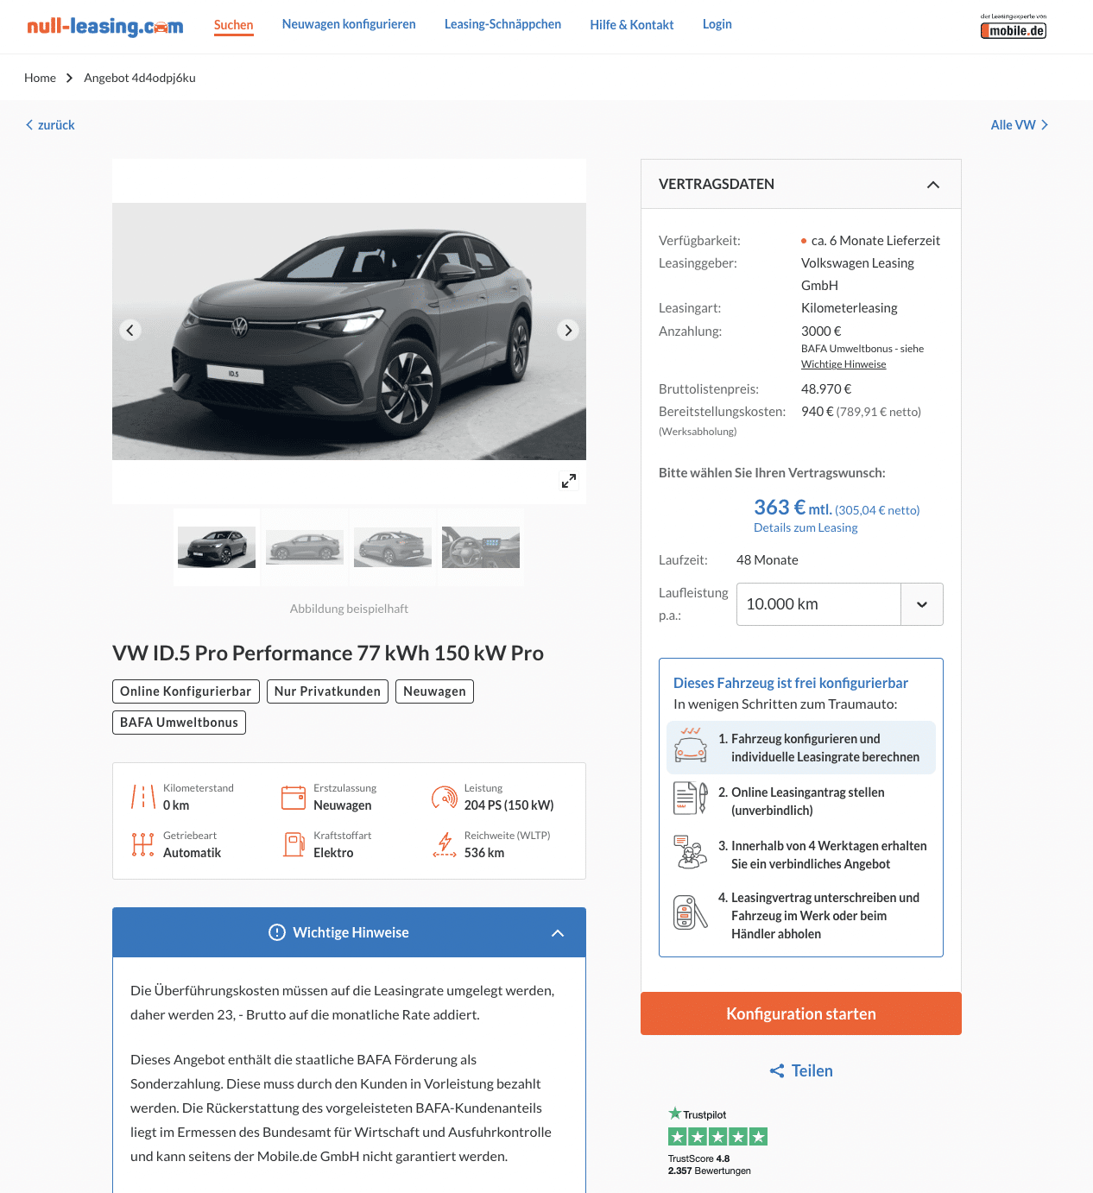Click the 204 PS (150 kW) value
The height and width of the screenshot is (1193, 1093).
[x=509, y=805]
